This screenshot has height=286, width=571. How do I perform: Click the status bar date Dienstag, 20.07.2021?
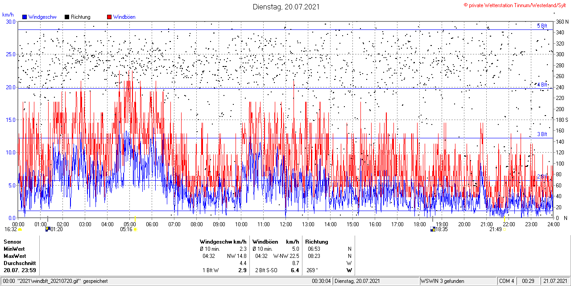(357, 281)
